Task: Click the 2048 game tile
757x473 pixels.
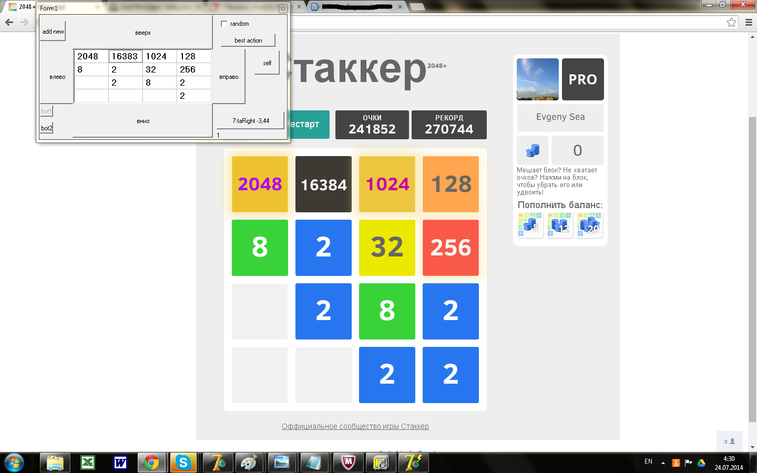Action: point(260,184)
